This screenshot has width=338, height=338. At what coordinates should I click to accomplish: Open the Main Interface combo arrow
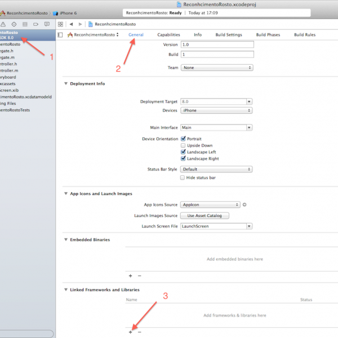pos(249,128)
